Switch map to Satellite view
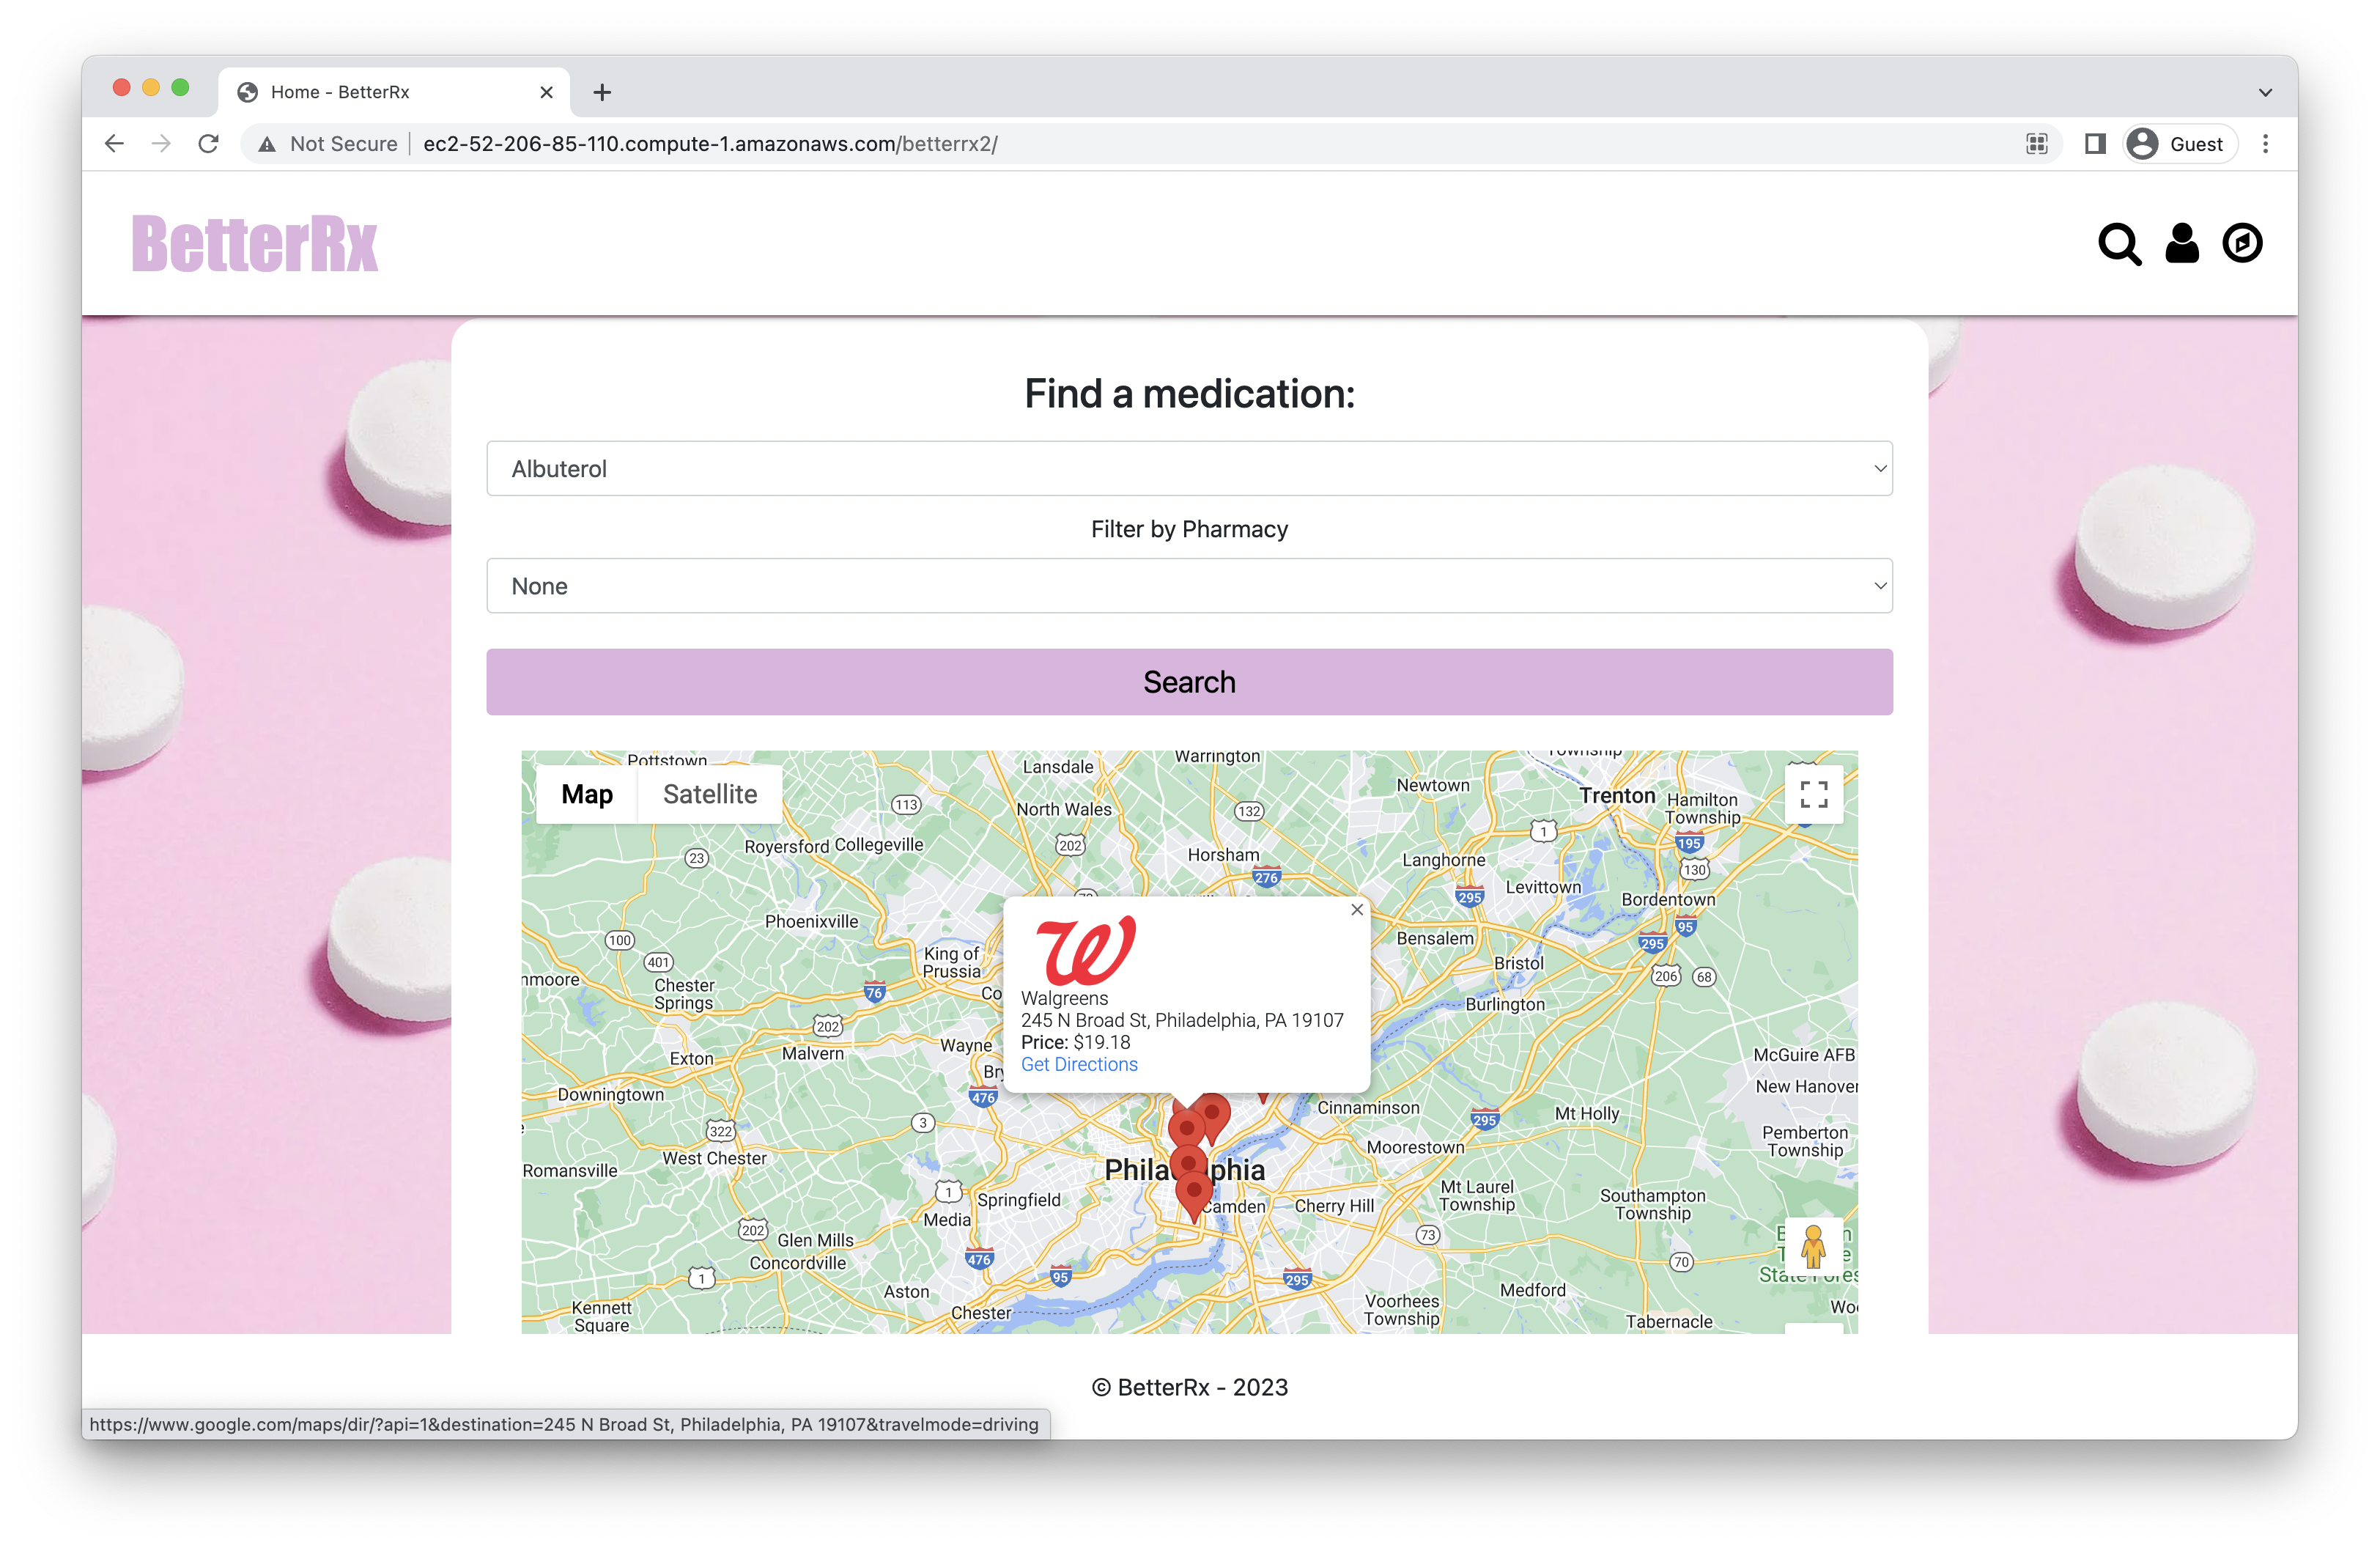 710,794
